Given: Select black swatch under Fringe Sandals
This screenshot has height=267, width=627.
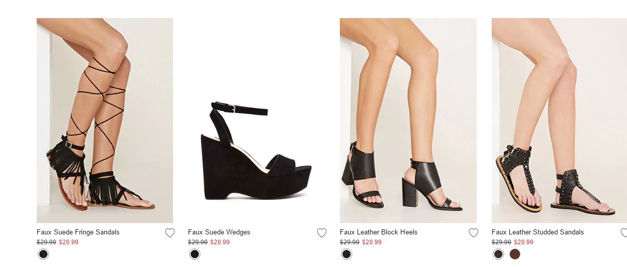Looking at the screenshot, I should pyautogui.click(x=43, y=254).
